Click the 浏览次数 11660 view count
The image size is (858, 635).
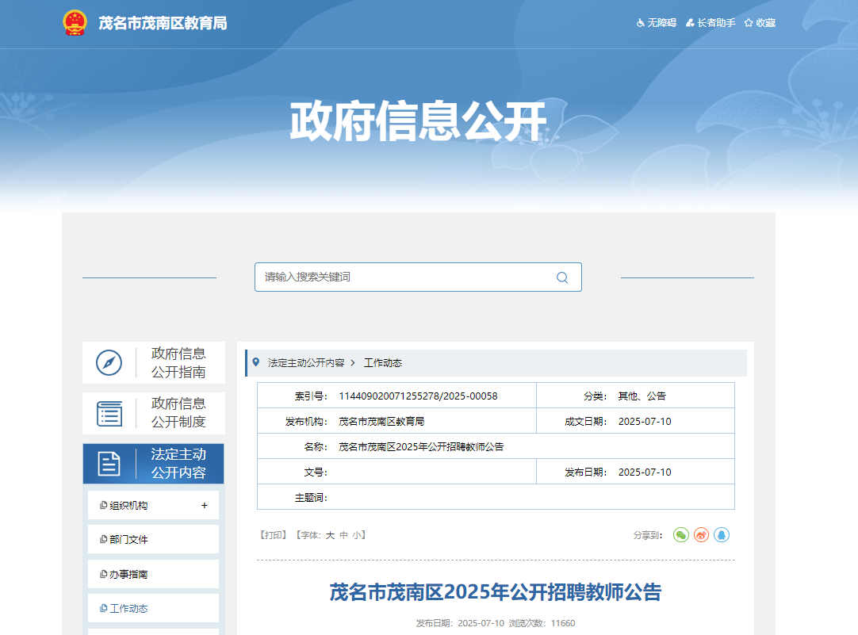[x=542, y=623]
